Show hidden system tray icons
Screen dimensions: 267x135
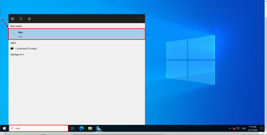tap(230, 129)
